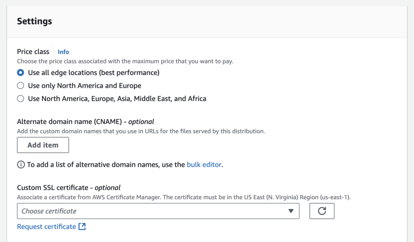Click the 'Price class' field label
The image size is (414, 242).
33,52
